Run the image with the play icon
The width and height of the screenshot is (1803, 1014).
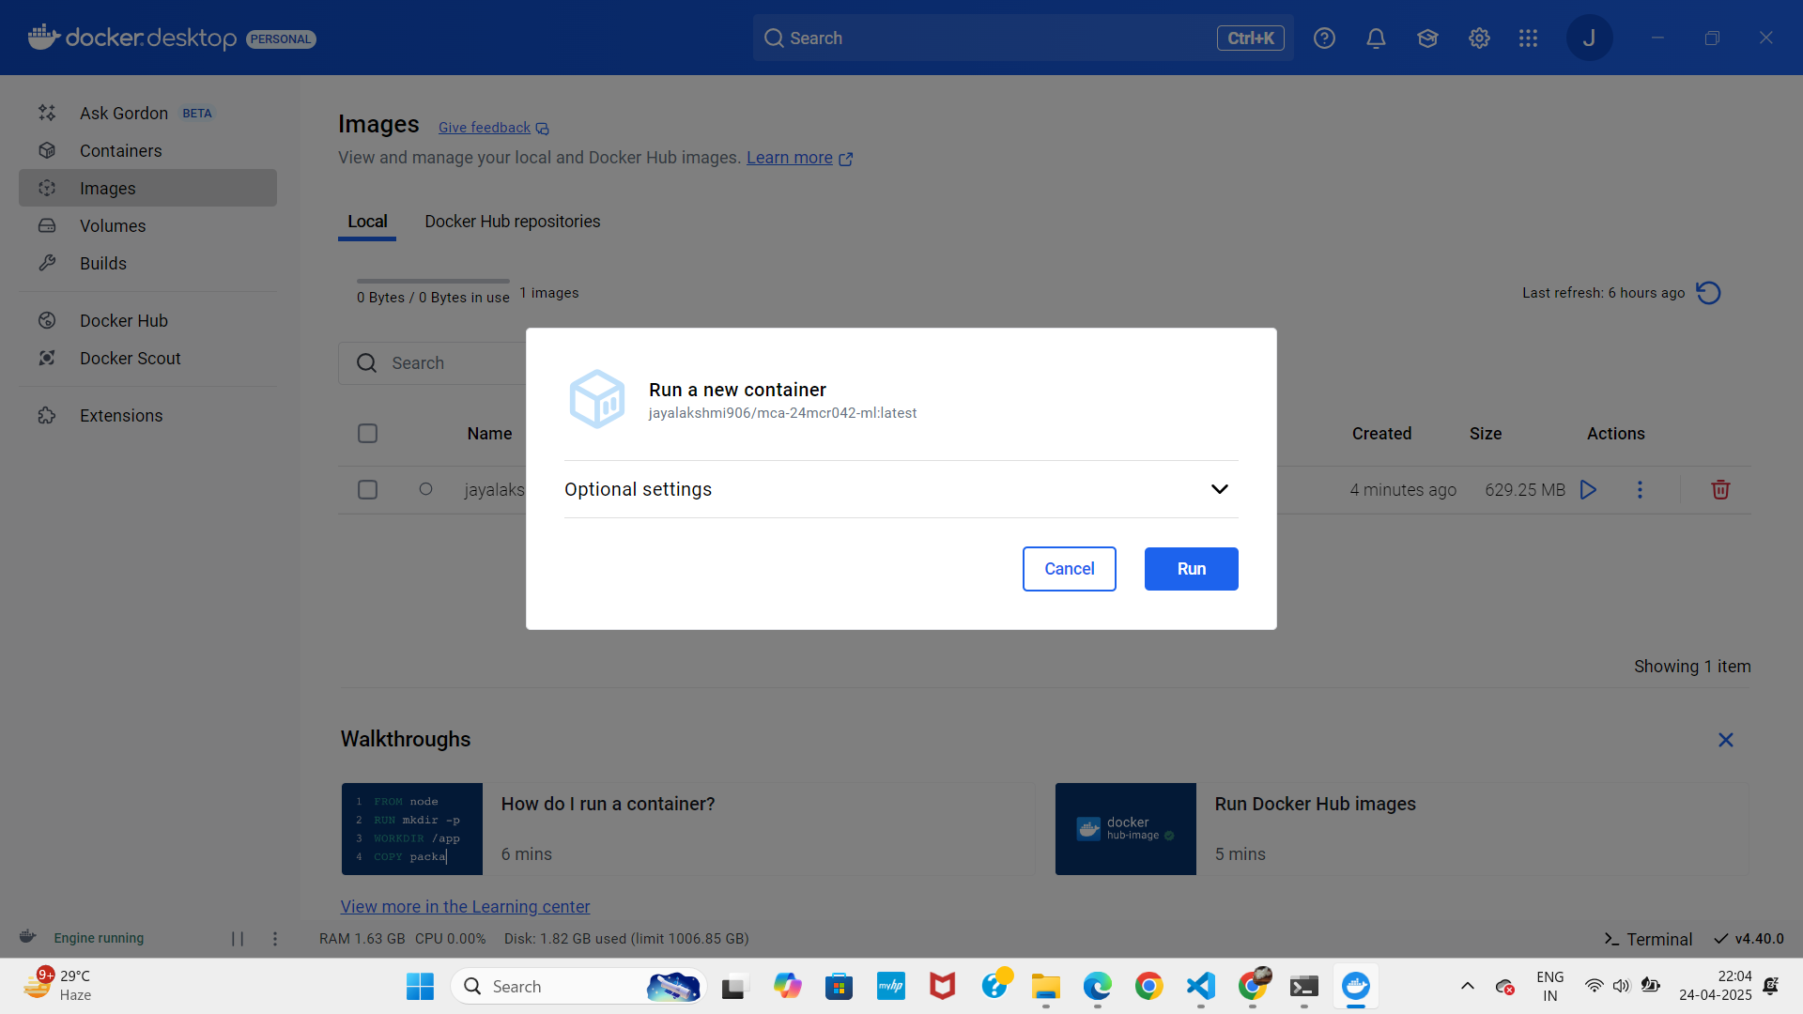point(1588,489)
